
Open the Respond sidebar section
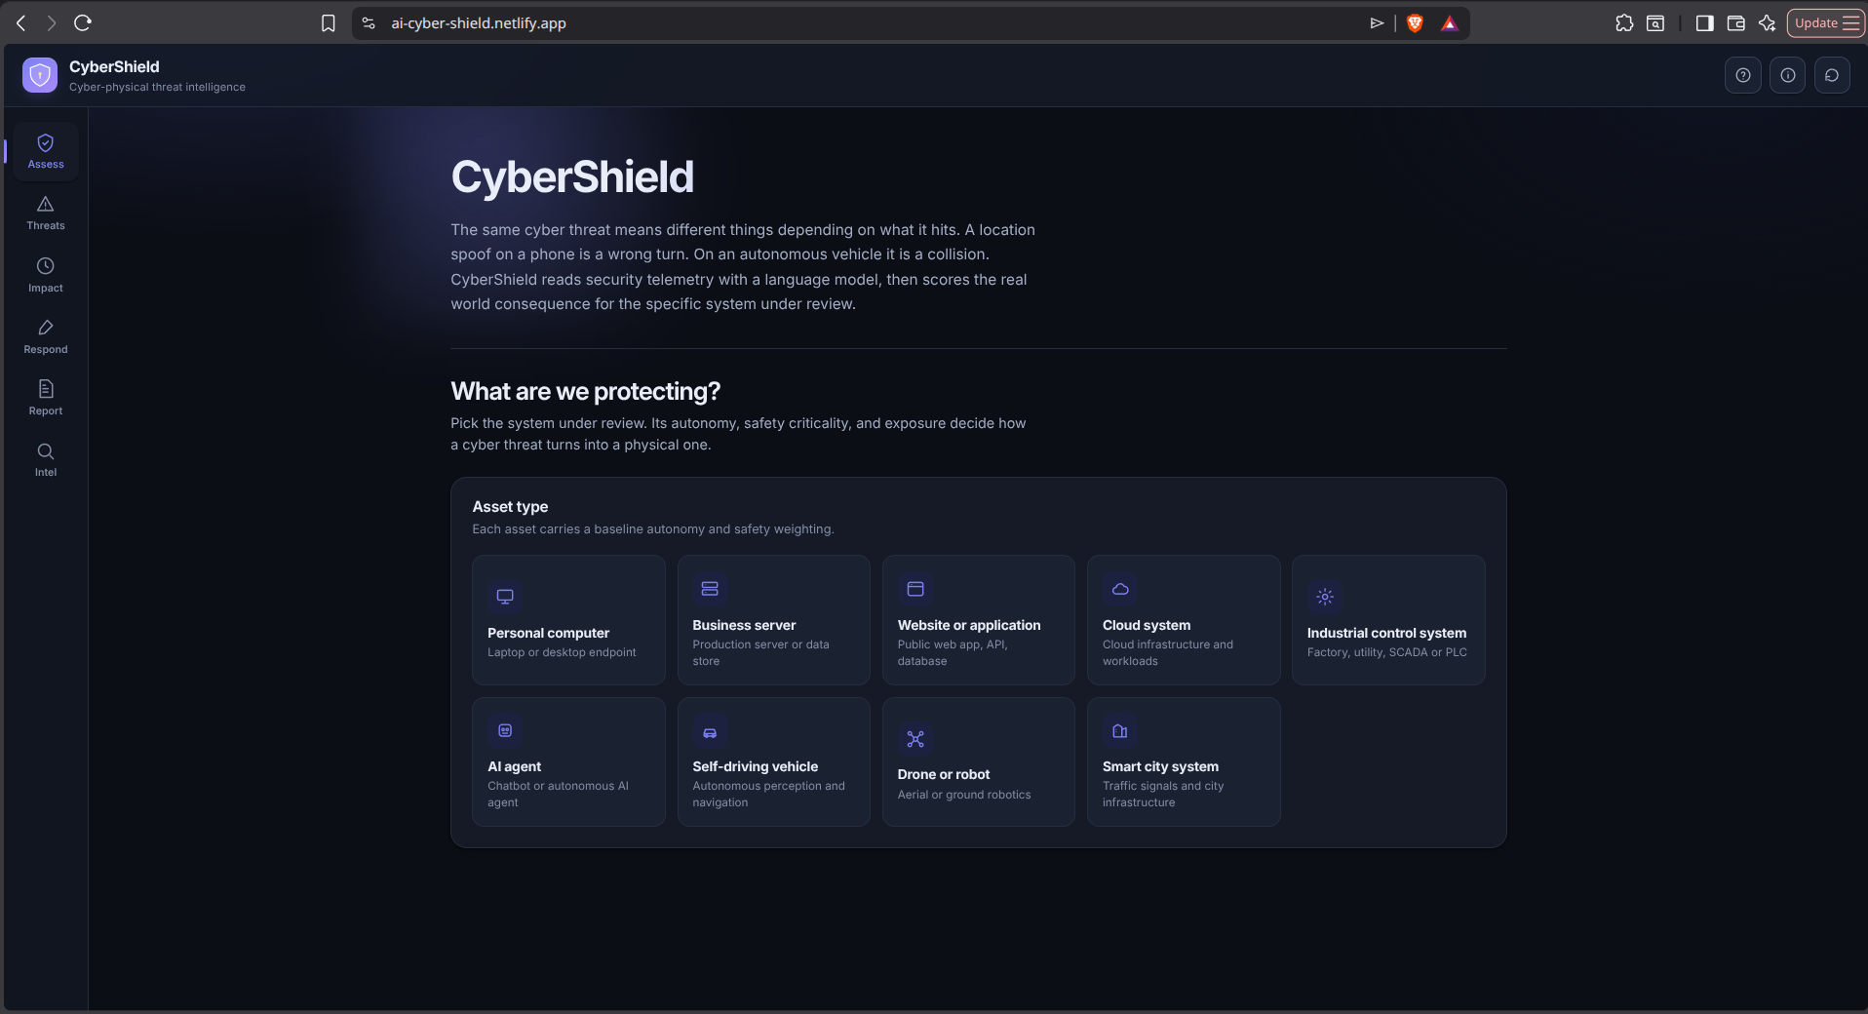tap(46, 336)
